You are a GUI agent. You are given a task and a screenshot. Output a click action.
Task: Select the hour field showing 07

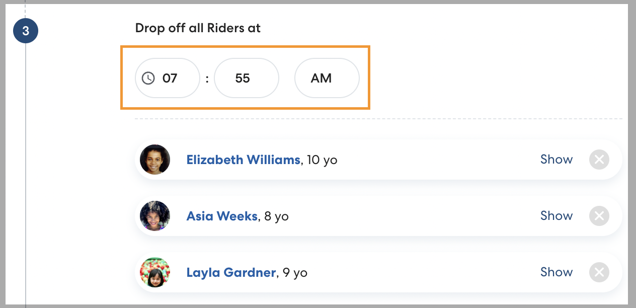click(170, 78)
